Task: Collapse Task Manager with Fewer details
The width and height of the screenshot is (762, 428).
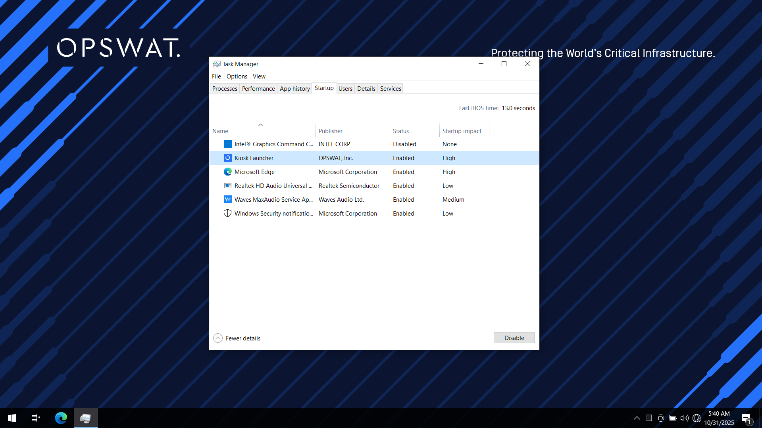Action: (x=237, y=338)
